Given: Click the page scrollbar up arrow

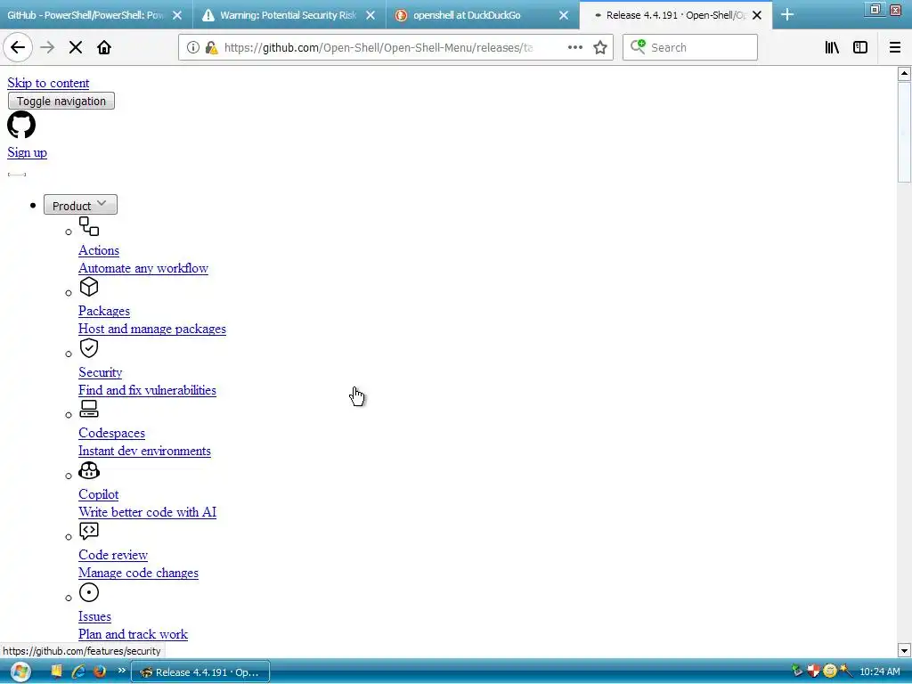Looking at the screenshot, I should coord(904,73).
